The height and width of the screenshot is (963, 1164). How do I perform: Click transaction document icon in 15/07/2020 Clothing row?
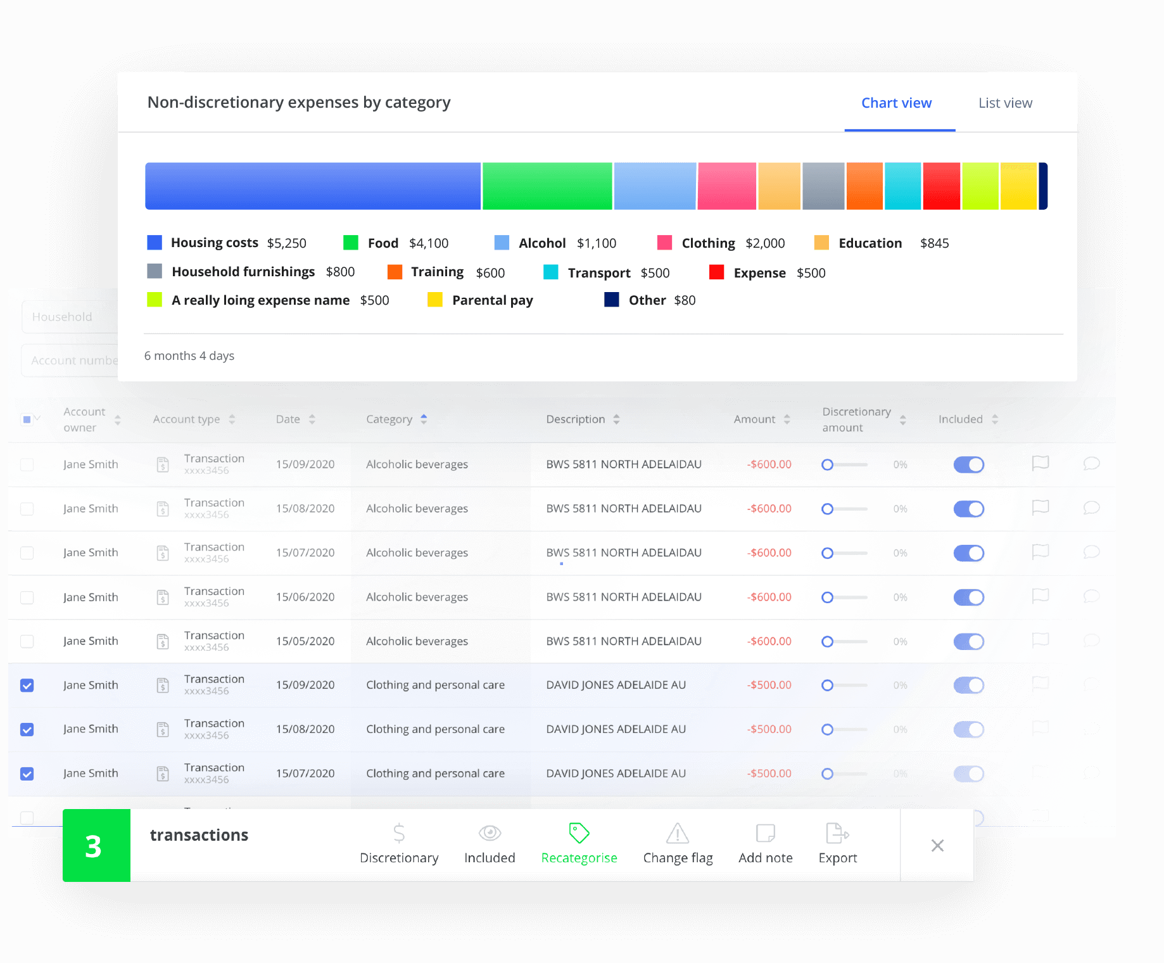(x=163, y=774)
